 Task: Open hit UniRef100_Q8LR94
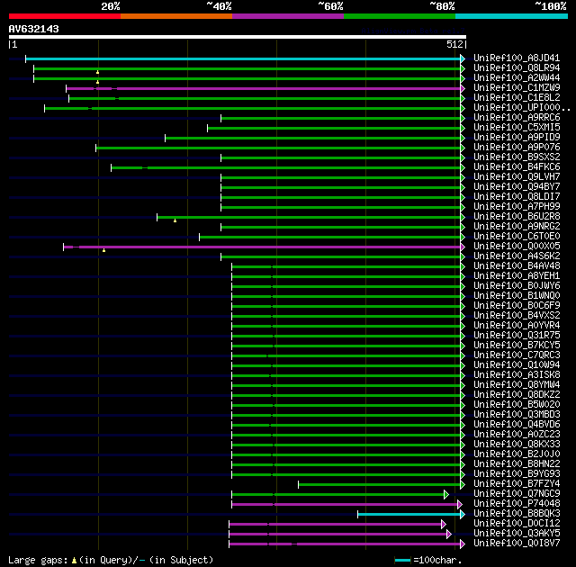(x=517, y=67)
